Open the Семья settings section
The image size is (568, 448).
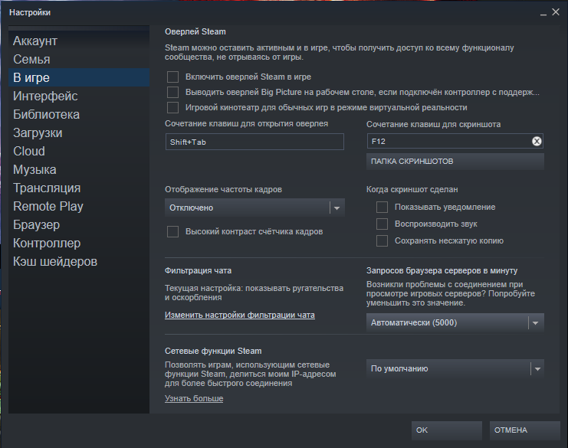(x=79, y=59)
